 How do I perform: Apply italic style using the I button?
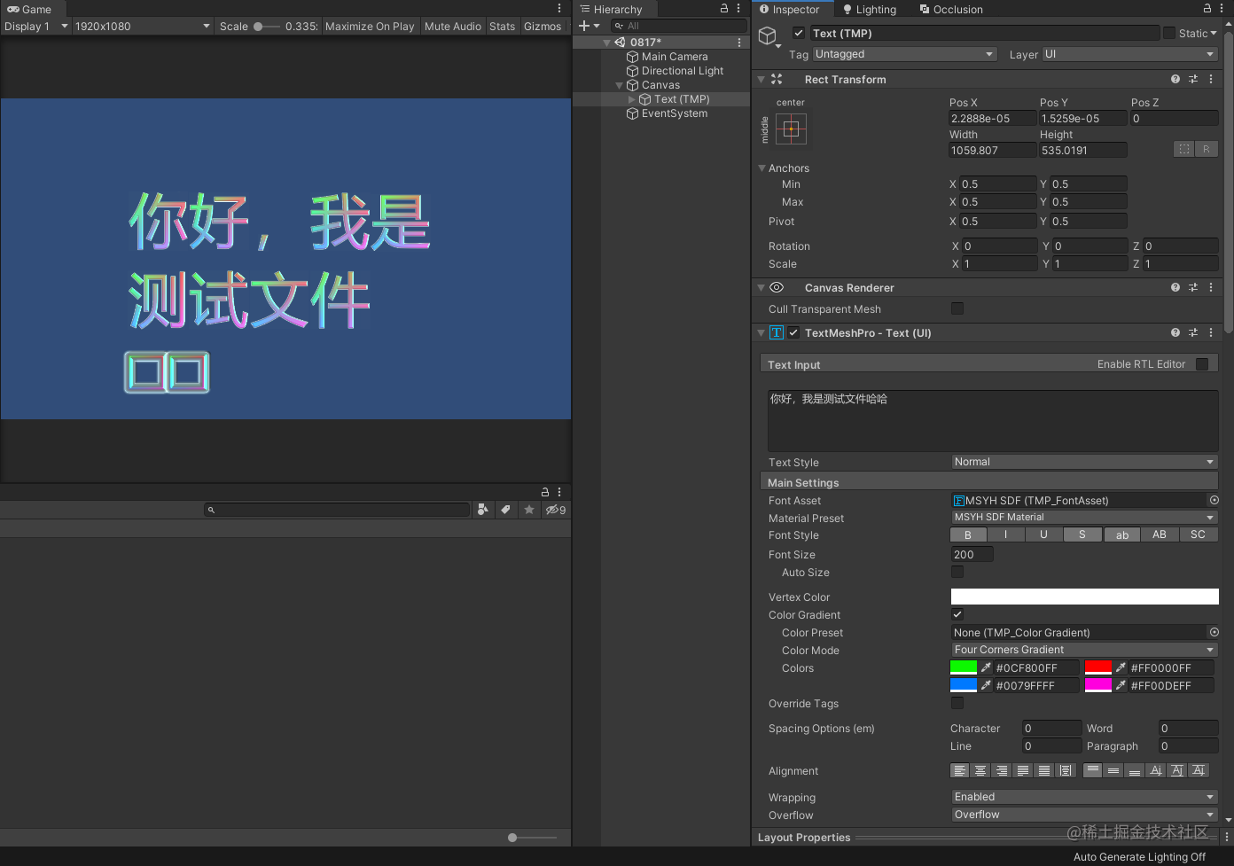(x=1006, y=534)
